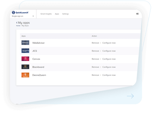Follow the Home breadcrumb link
The height and width of the screenshot is (113, 155).
18,26
